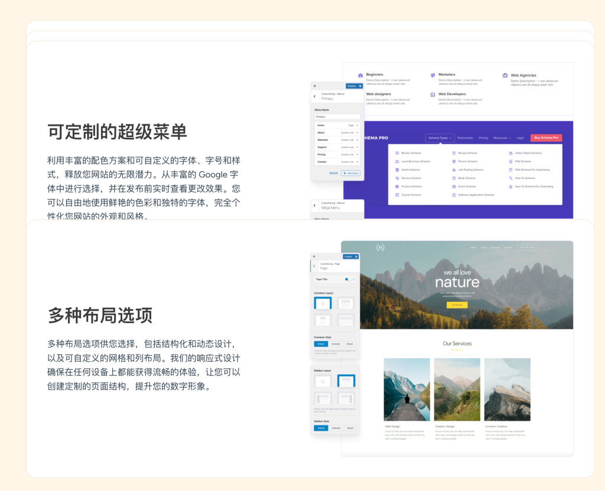Viewport: 605px width, 491px height.
Task: Click the Buy Schema Pro button
Action: [x=546, y=138]
